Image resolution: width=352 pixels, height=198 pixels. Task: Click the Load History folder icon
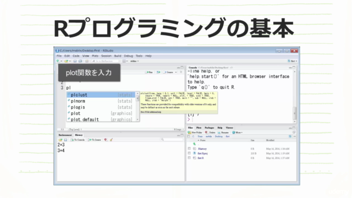coord(61,140)
